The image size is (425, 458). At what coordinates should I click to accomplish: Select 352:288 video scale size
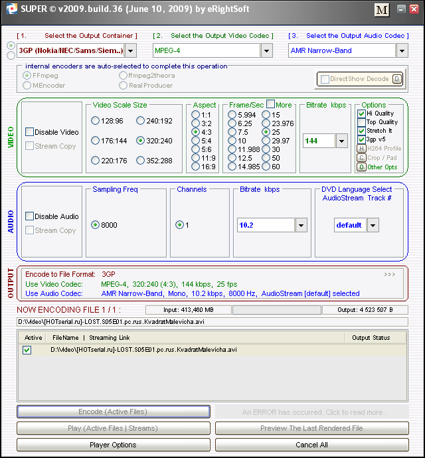[140, 161]
